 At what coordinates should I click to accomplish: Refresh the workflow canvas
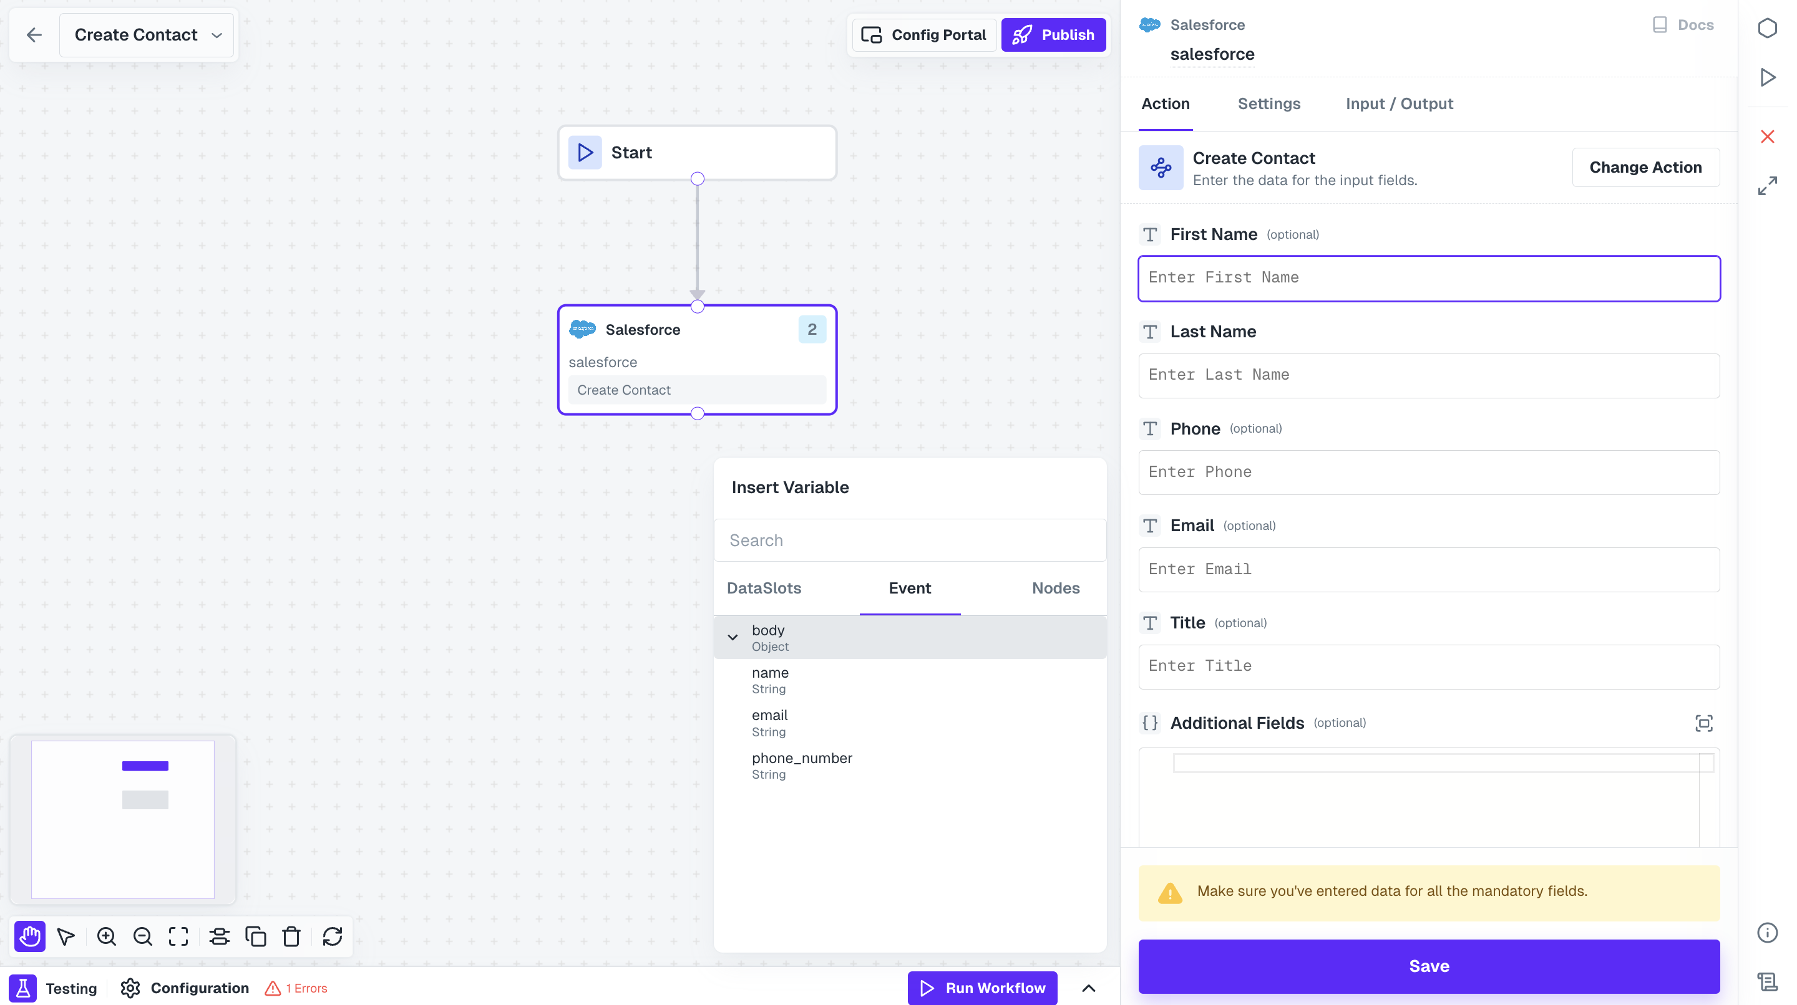coord(332,936)
